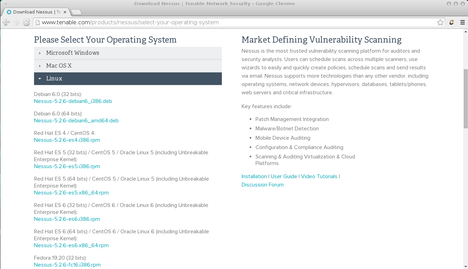Viewport: 468px width, 269px height.
Task: Go forward using the browser forward arrow
Action: coord(16,22)
